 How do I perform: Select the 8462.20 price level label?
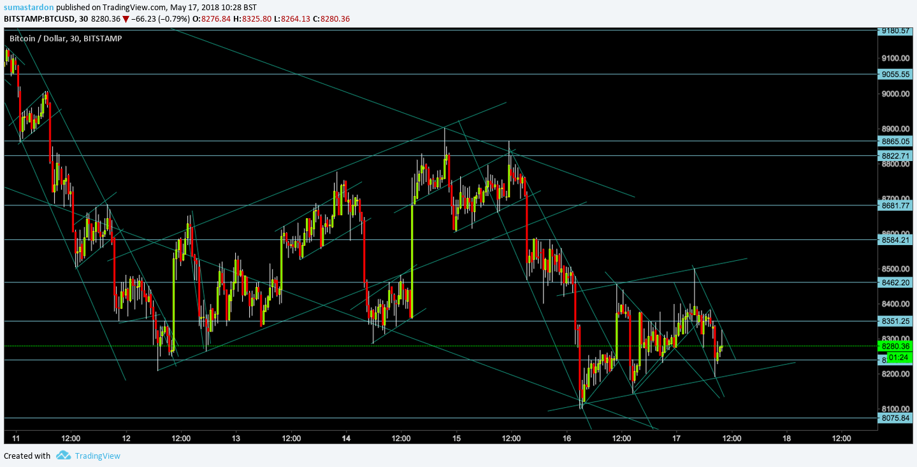(895, 282)
